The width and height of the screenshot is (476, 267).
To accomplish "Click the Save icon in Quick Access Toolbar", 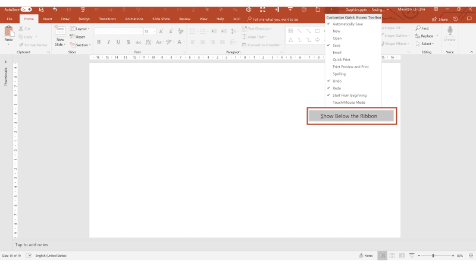I will pos(41,9).
